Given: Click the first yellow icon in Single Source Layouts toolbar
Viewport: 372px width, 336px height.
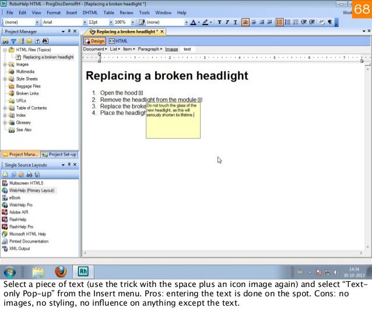Looking at the screenshot, I should [5, 174].
